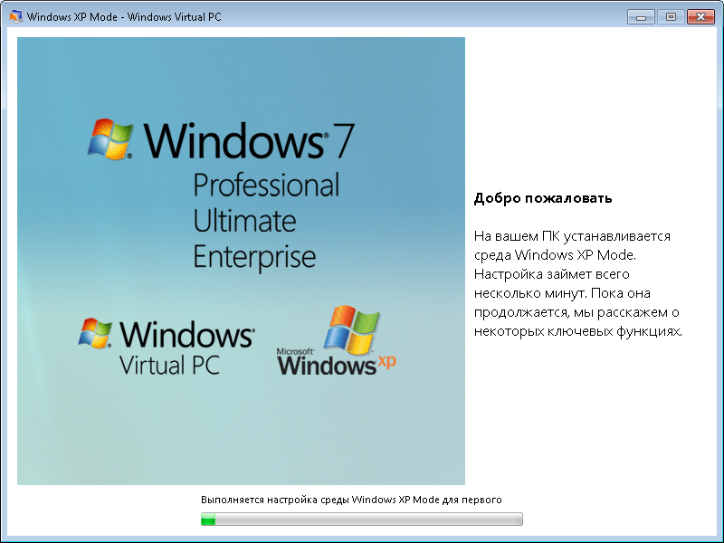The image size is (724, 543).
Task: Click the Windows Virtual PC flag logo
Action: [95, 333]
